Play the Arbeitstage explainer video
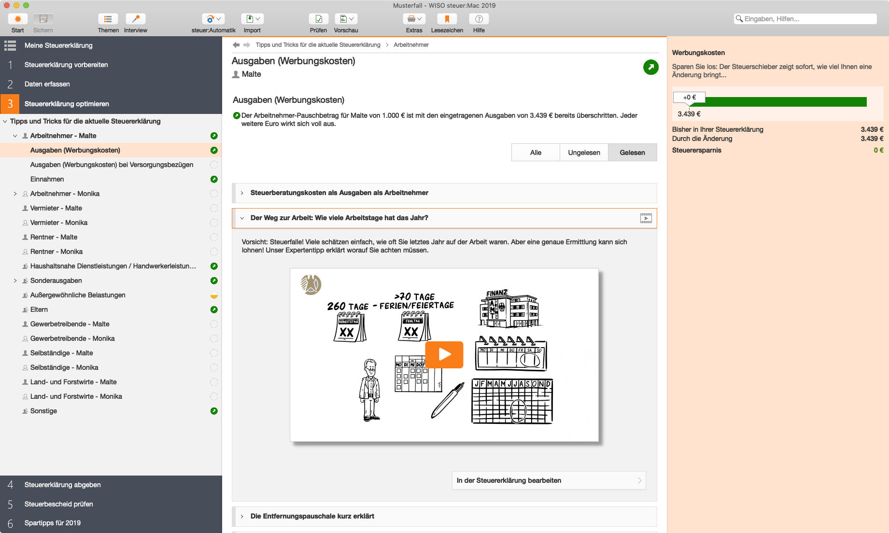The height and width of the screenshot is (533, 889). (444, 355)
